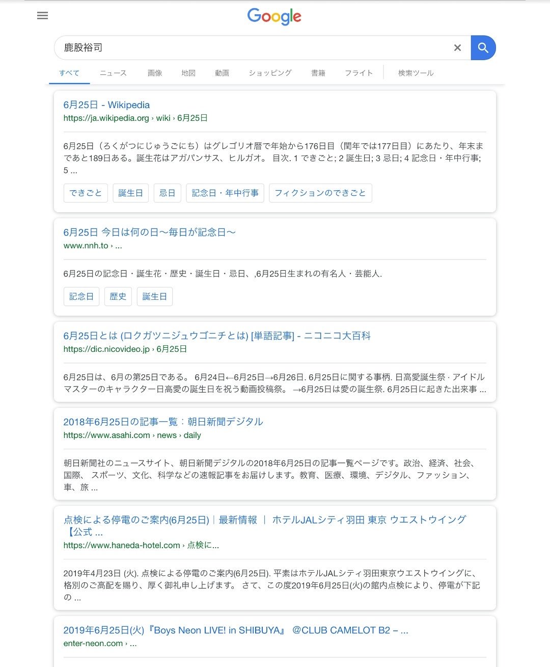Click the nicovideo snippet 6月の第25日である
This screenshot has width=550, height=667.
click(x=274, y=383)
